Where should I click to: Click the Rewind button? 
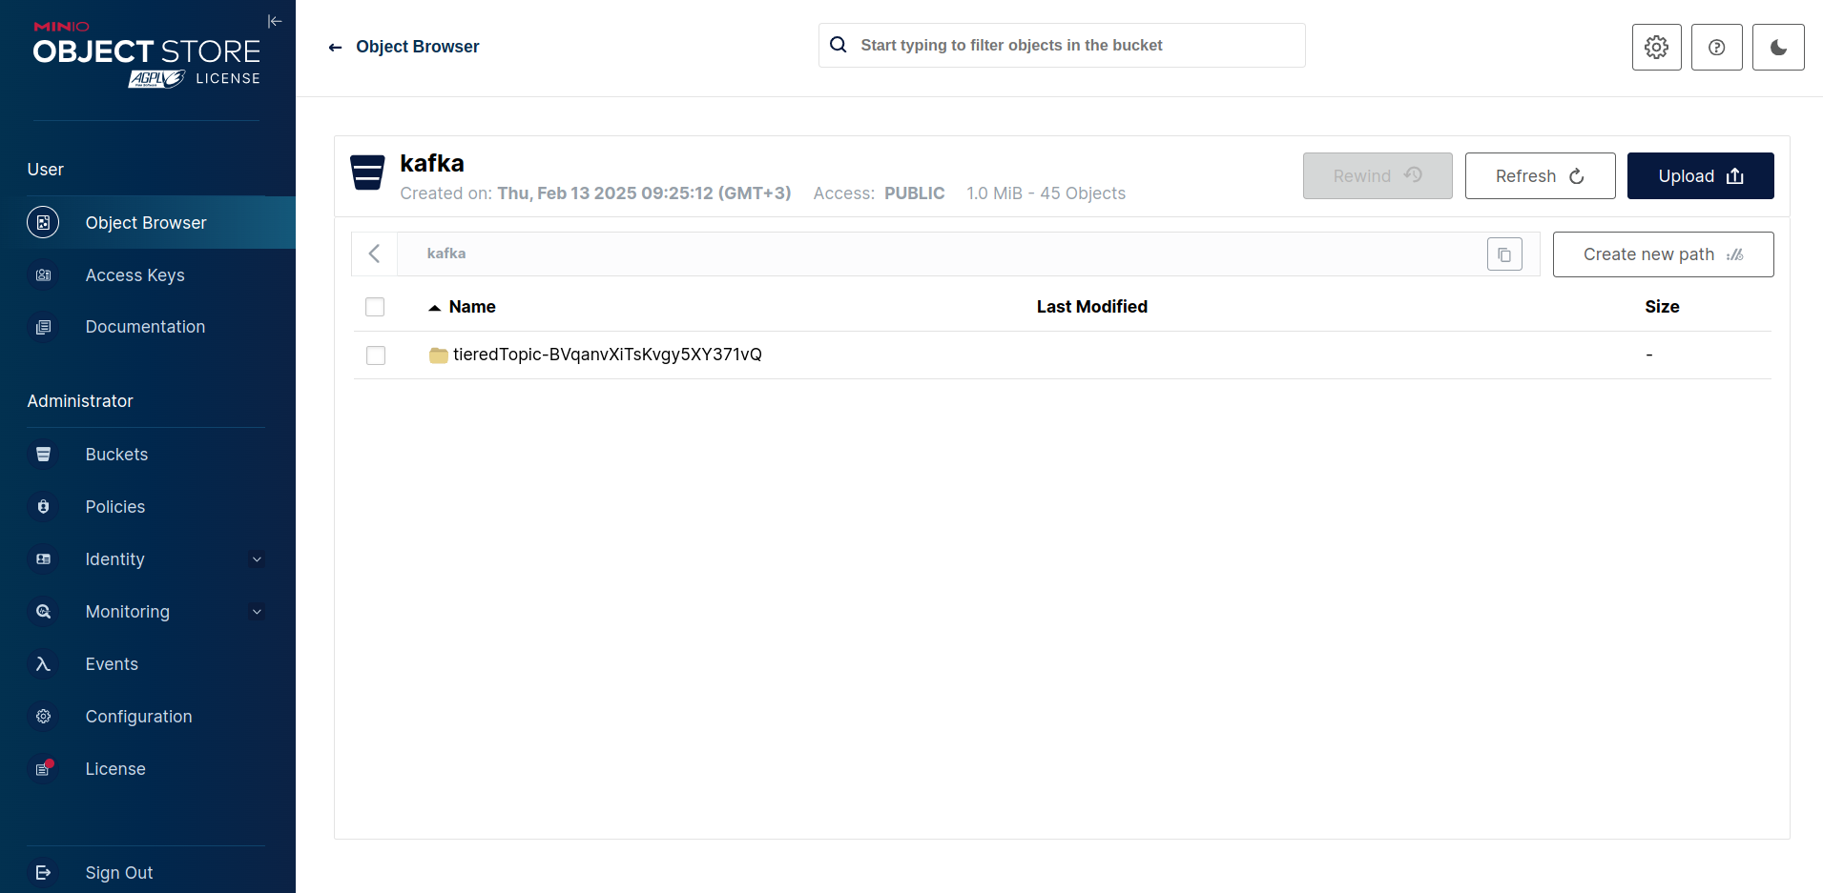tap(1378, 176)
